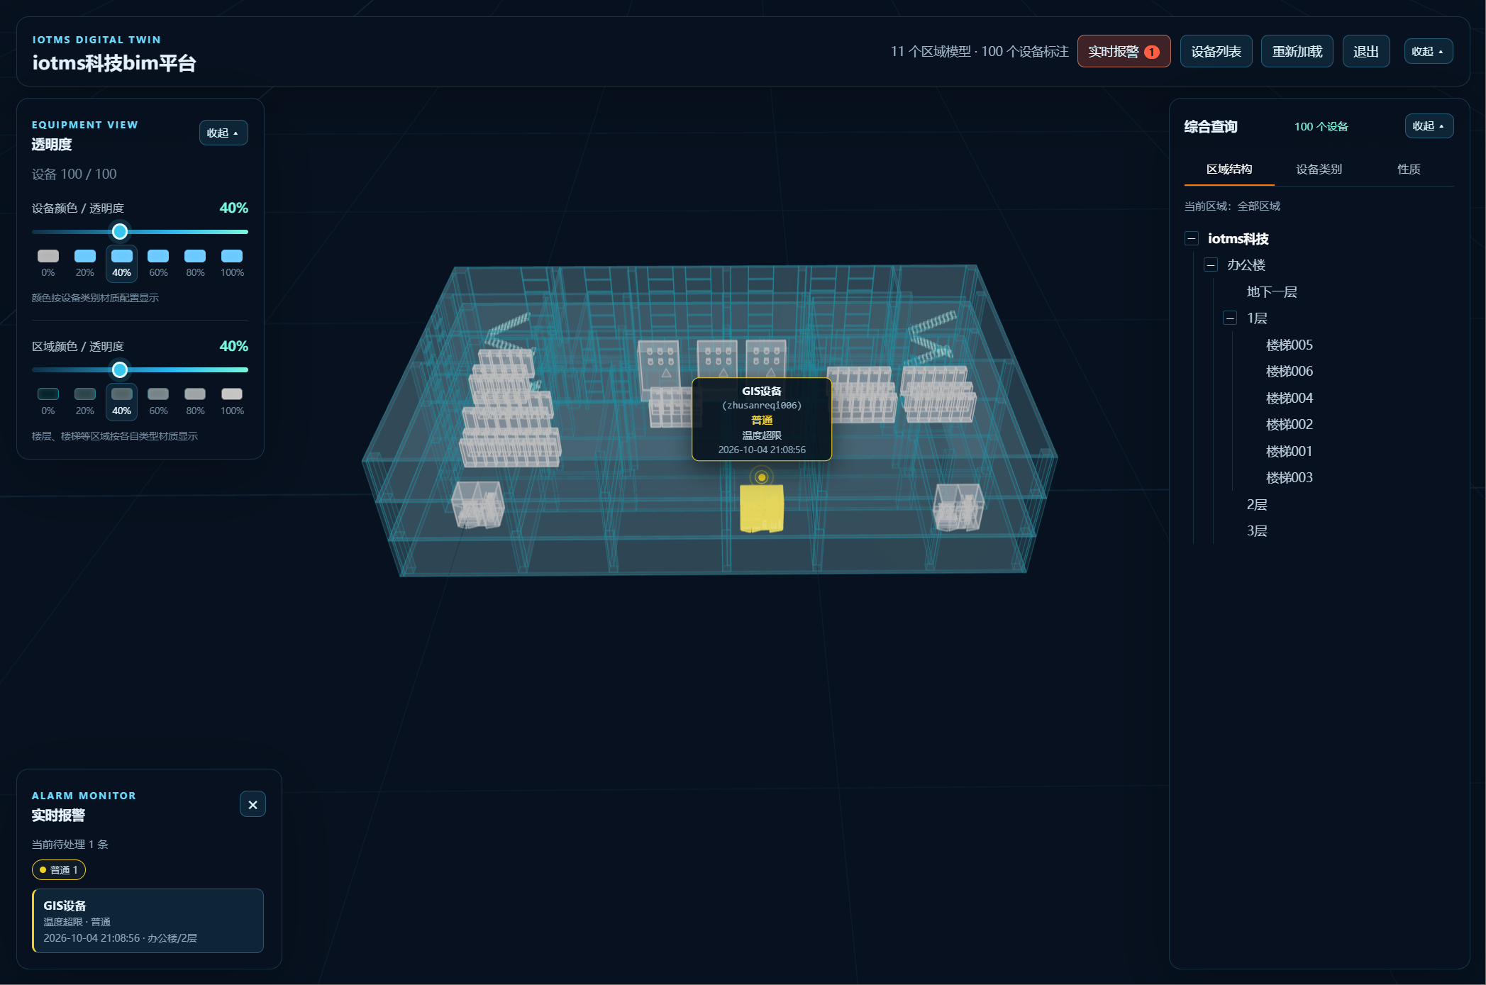Select 楼梯006 in region tree
Image resolution: width=1486 pixels, height=985 pixels.
[x=1289, y=371]
